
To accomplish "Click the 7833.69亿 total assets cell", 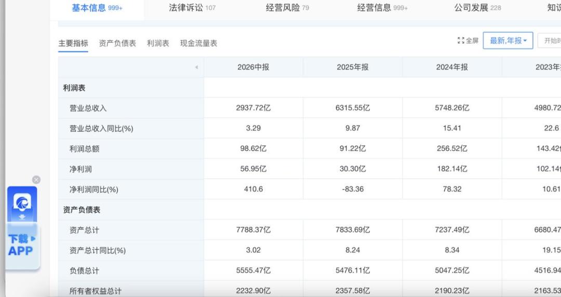I will click(x=353, y=230).
